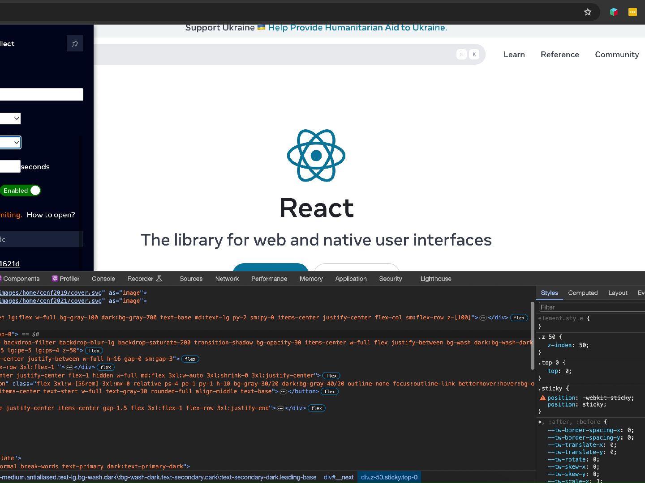Toggle flex badge on sm:gap-3 line
The width and height of the screenshot is (645, 483).
click(190, 359)
